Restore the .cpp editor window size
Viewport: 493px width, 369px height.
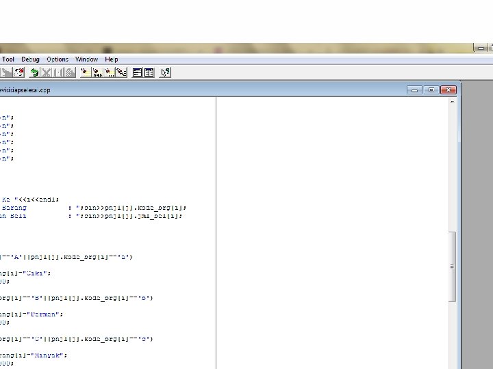431,90
